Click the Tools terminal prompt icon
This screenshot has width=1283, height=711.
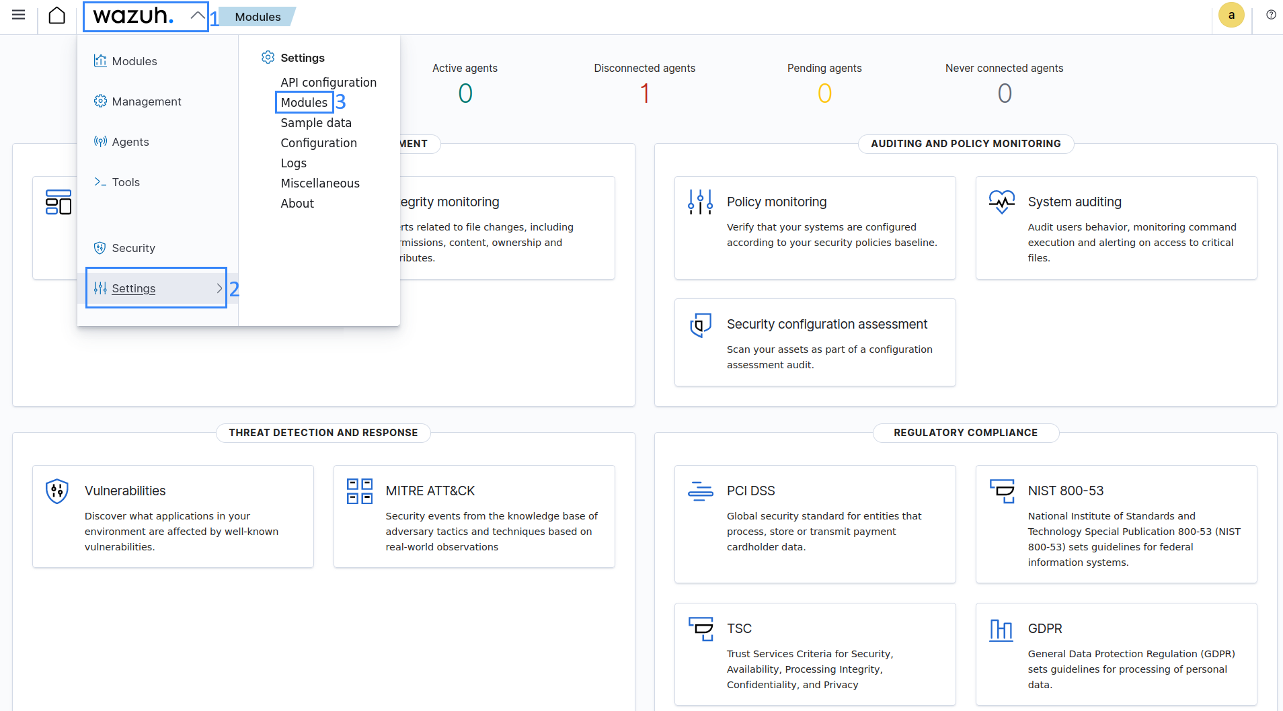click(x=100, y=181)
